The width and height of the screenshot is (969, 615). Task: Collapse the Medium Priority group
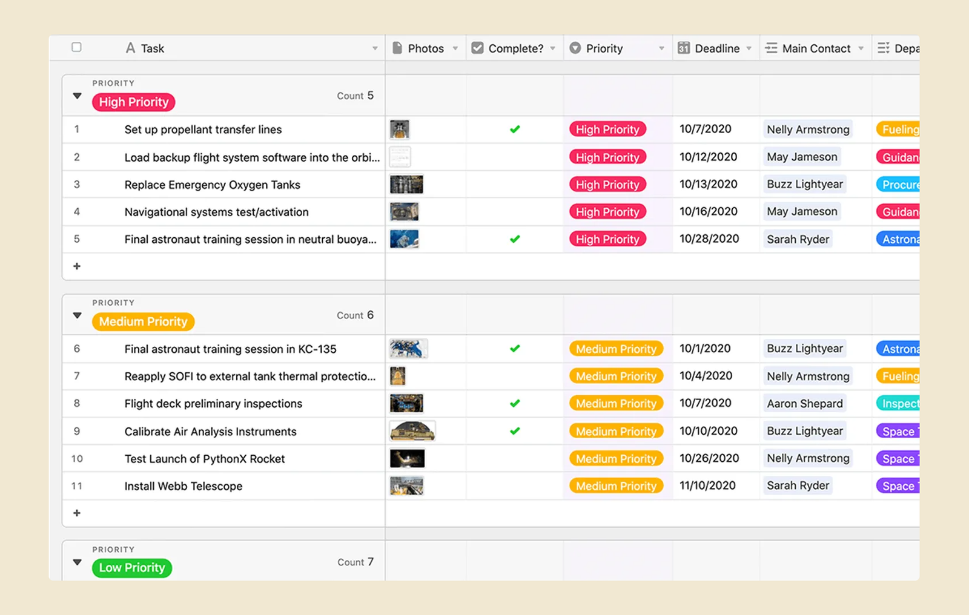pos(77,315)
